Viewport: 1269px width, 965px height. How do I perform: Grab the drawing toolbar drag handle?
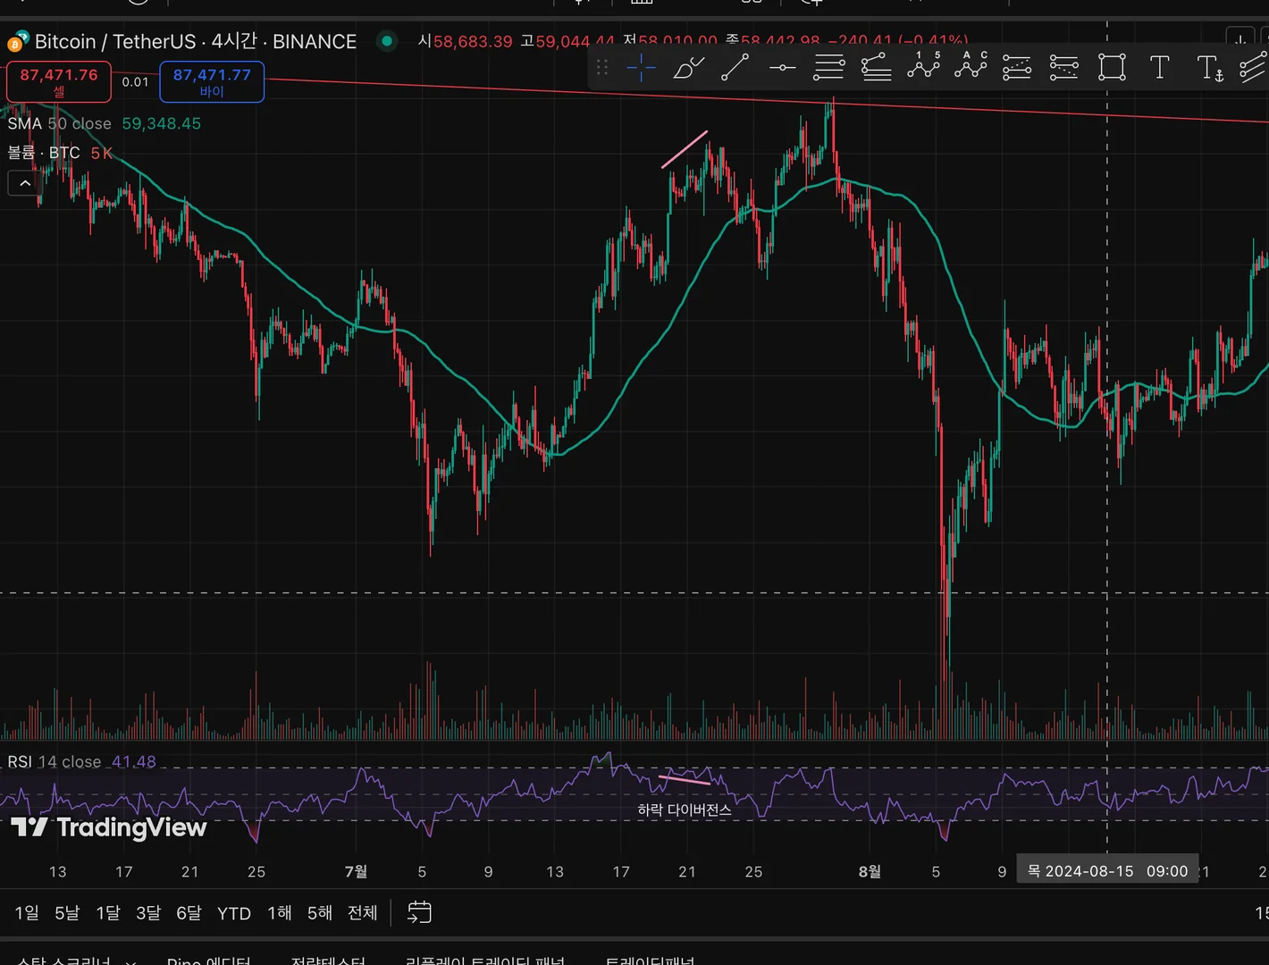coord(602,67)
